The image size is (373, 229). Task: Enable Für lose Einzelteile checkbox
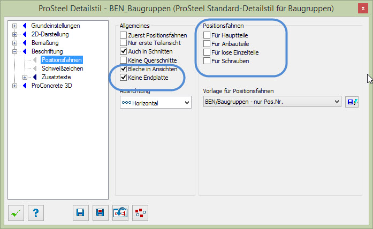point(207,52)
